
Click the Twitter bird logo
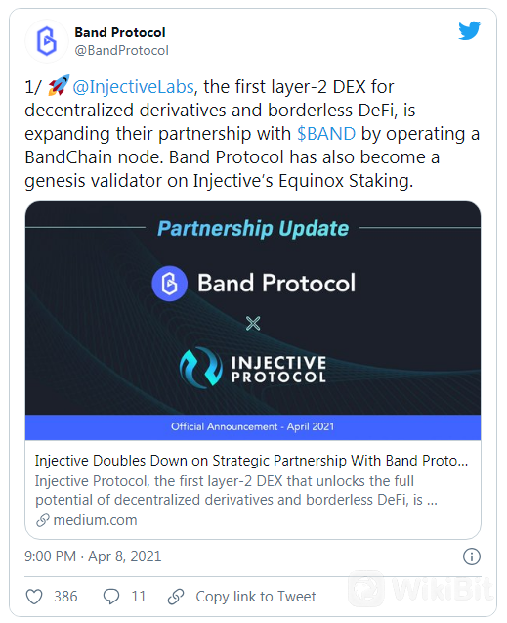(469, 31)
